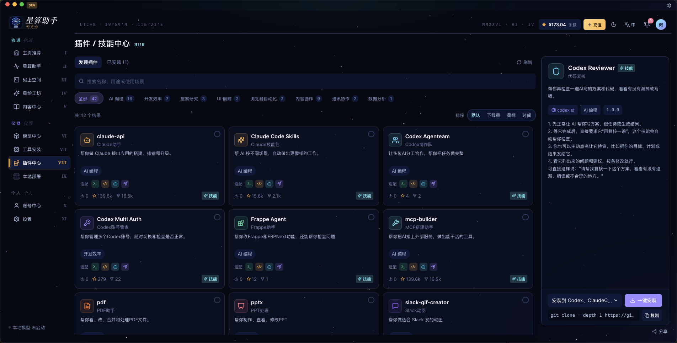Expand the 安装到 Codex, ClaudeC... dropdown
This screenshot has width=677, height=343.
coord(585,300)
